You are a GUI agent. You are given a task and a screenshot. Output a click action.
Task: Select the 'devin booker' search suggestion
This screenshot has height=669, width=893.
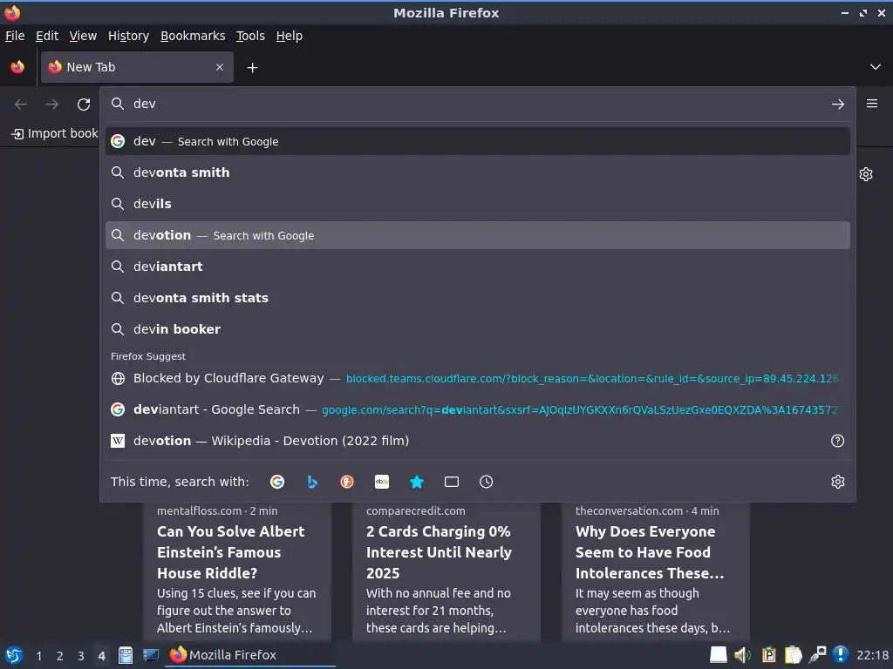click(x=477, y=328)
